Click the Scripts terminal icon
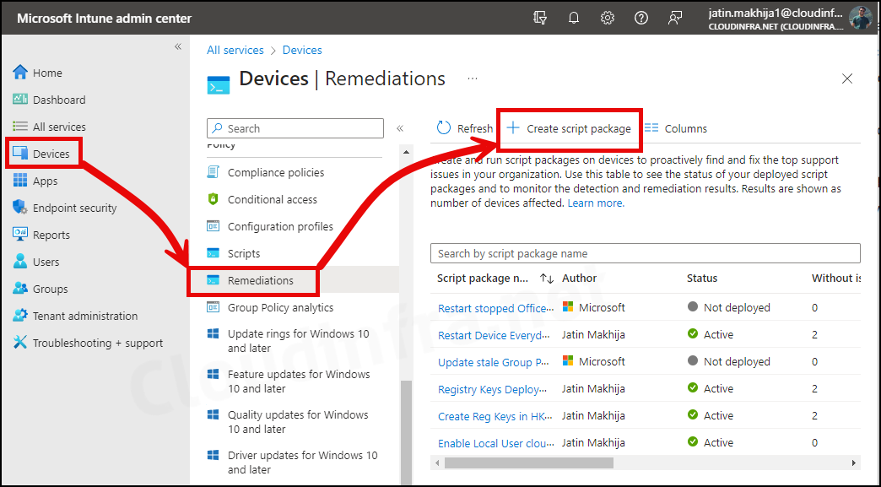The width and height of the screenshot is (881, 487). (213, 252)
